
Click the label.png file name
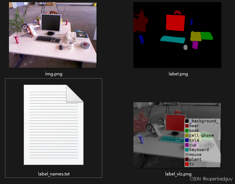click(x=178, y=74)
